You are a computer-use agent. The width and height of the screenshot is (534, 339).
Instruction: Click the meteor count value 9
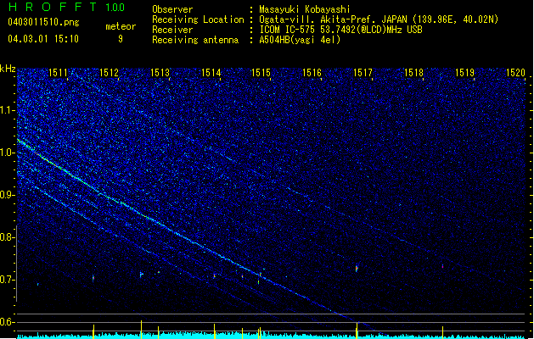coord(121,39)
